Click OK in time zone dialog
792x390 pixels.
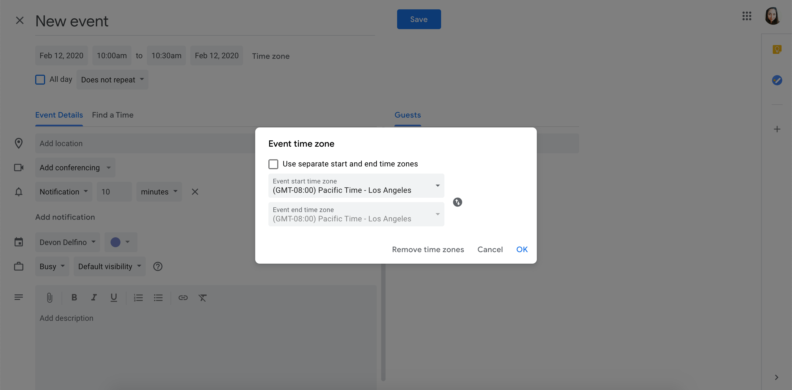point(522,249)
